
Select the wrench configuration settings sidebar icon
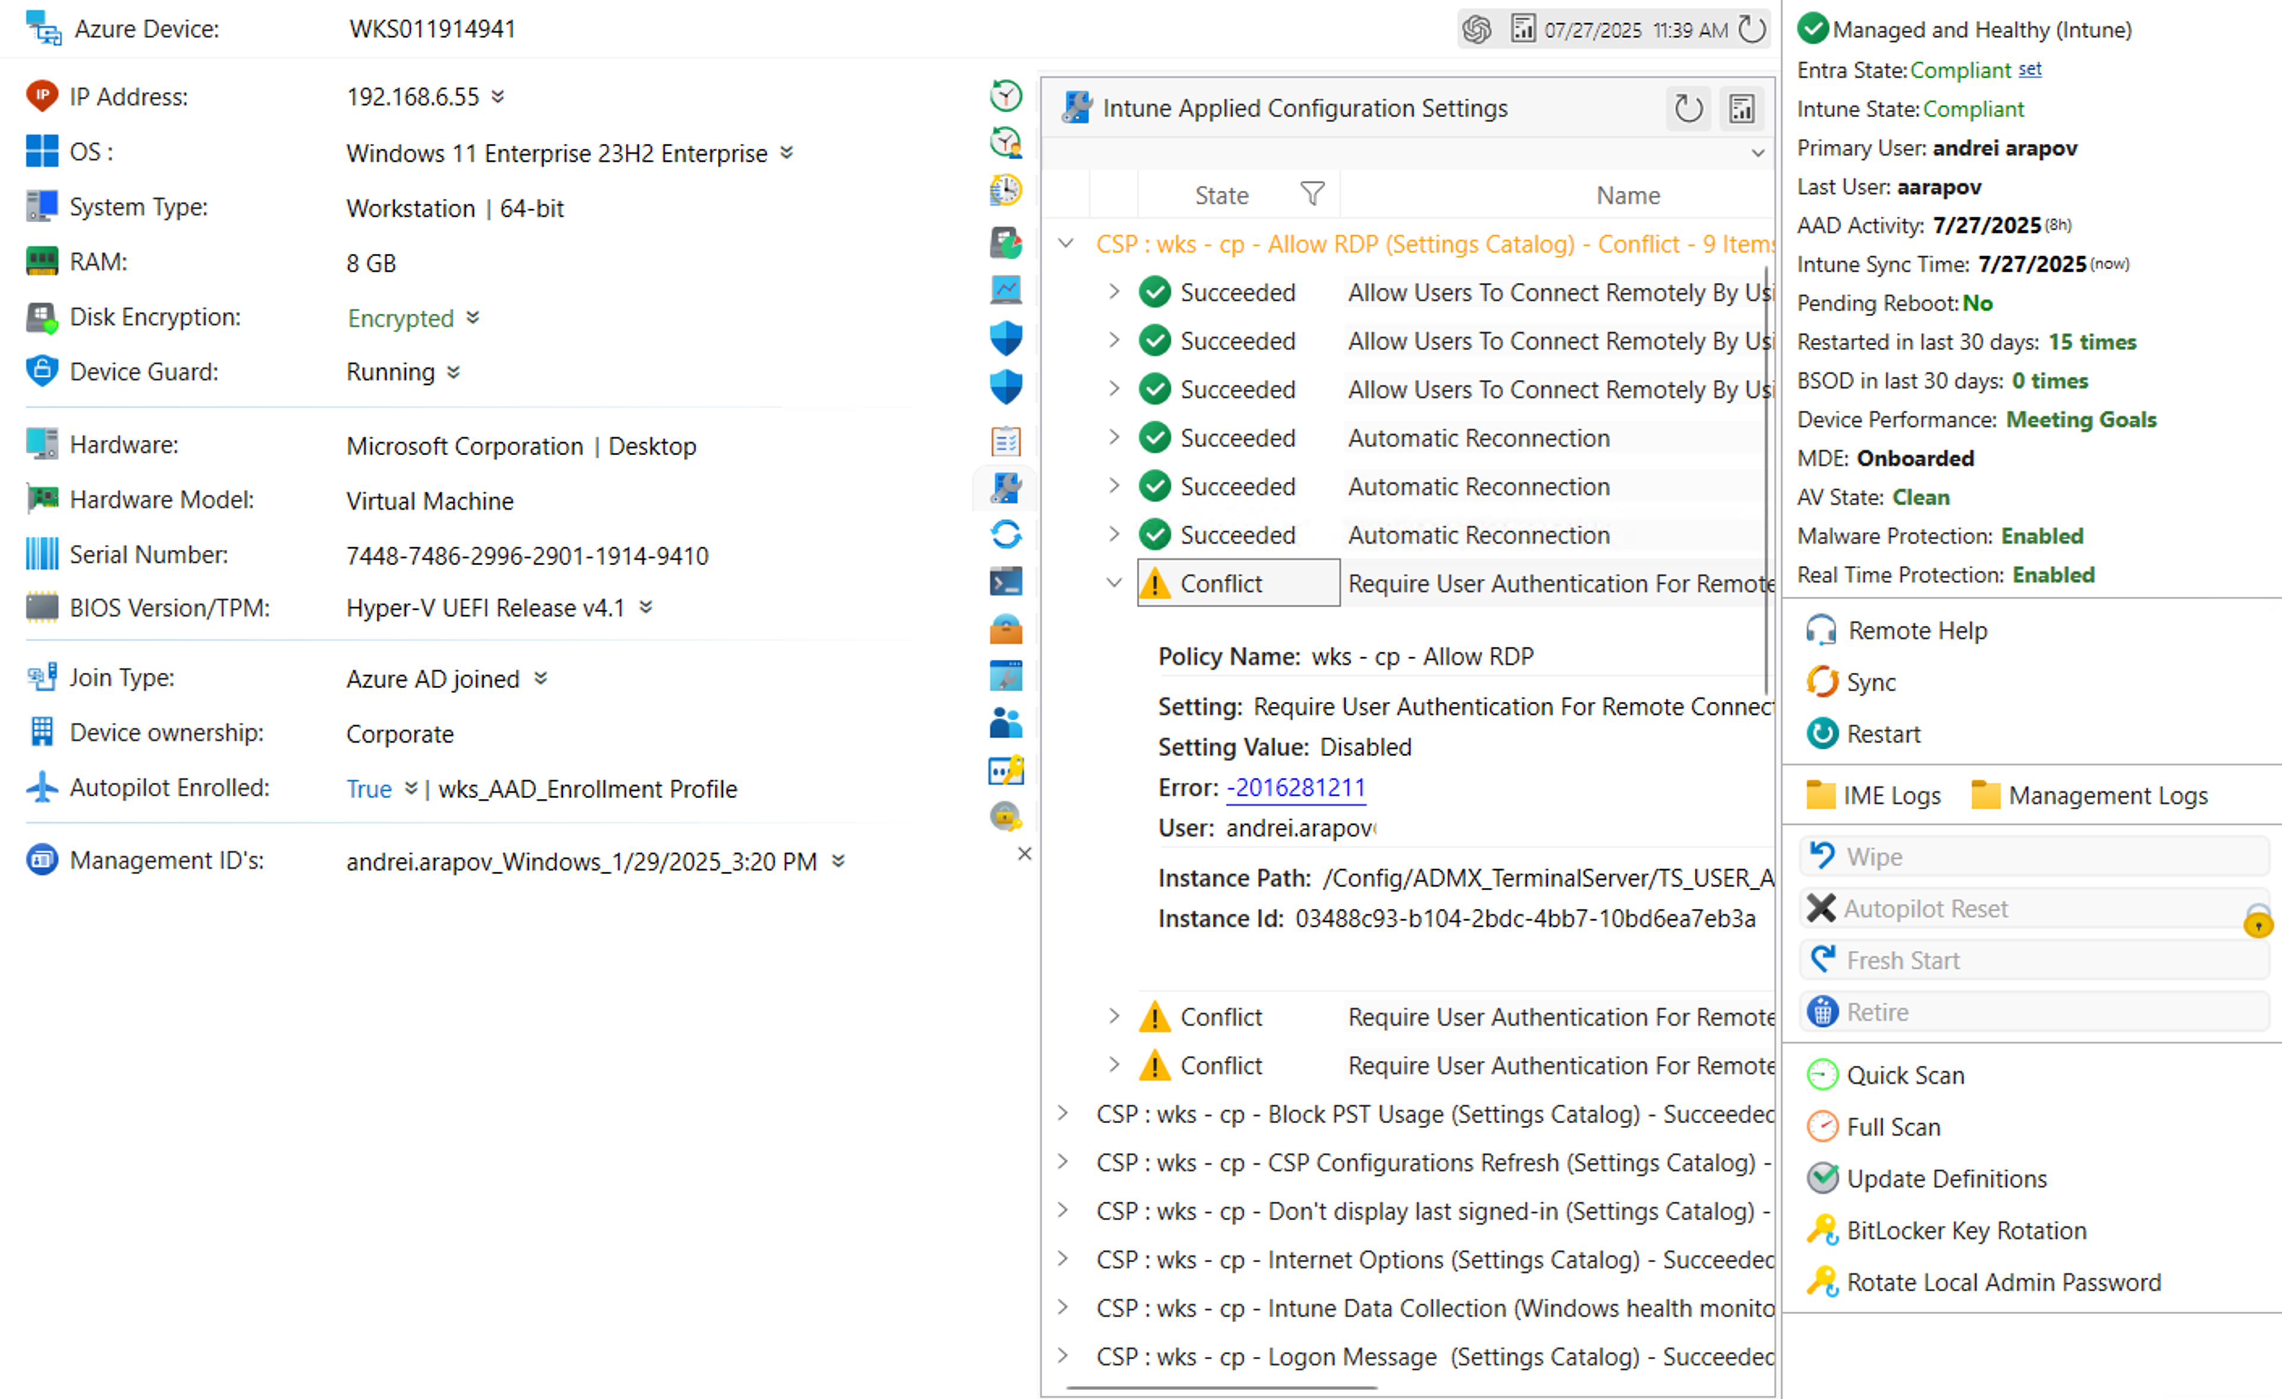pyautogui.click(x=1006, y=487)
